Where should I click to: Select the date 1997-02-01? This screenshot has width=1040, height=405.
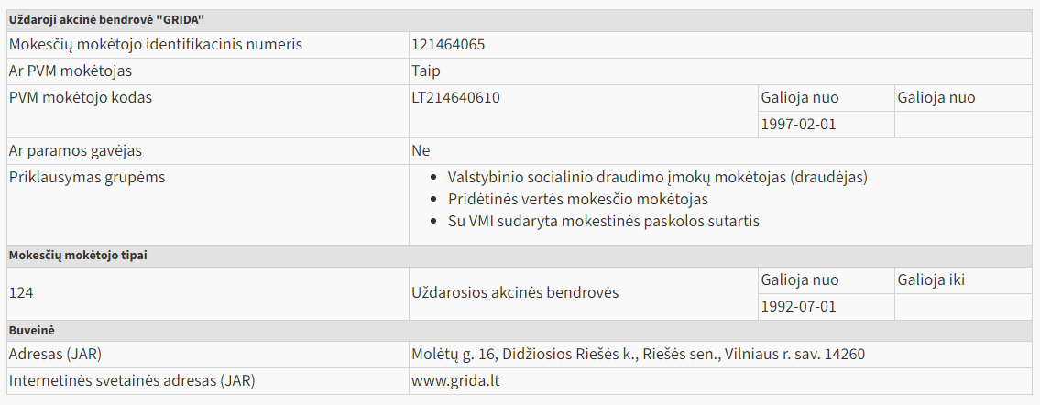(798, 124)
